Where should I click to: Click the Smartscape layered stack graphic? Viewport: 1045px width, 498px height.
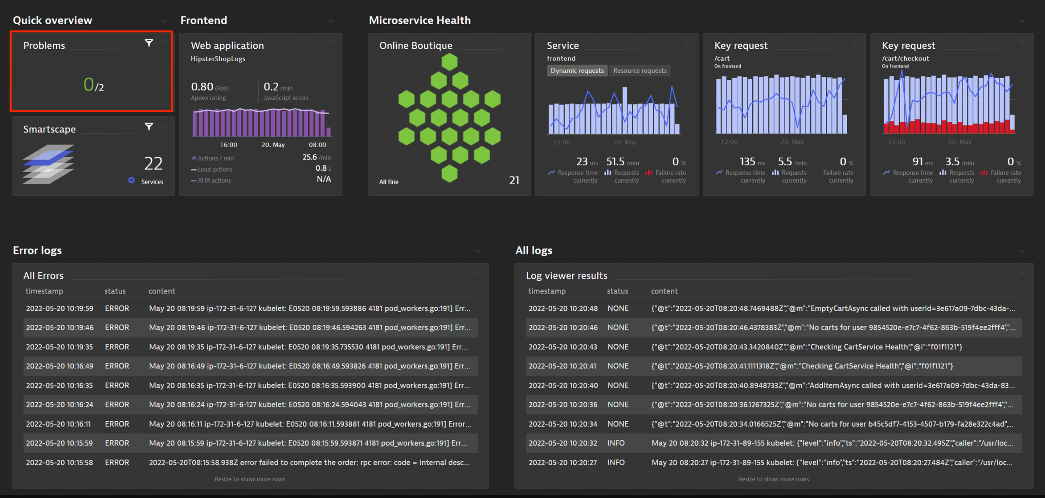[x=48, y=164]
